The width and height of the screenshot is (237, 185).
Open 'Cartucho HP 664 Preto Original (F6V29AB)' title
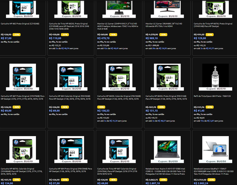pyautogui.click(x=70, y=170)
